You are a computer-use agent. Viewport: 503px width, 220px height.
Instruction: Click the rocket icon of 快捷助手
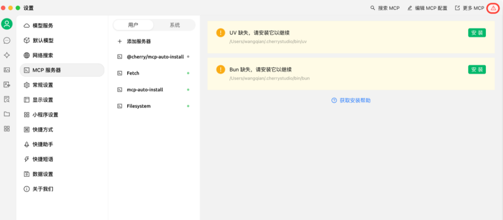point(27,145)
